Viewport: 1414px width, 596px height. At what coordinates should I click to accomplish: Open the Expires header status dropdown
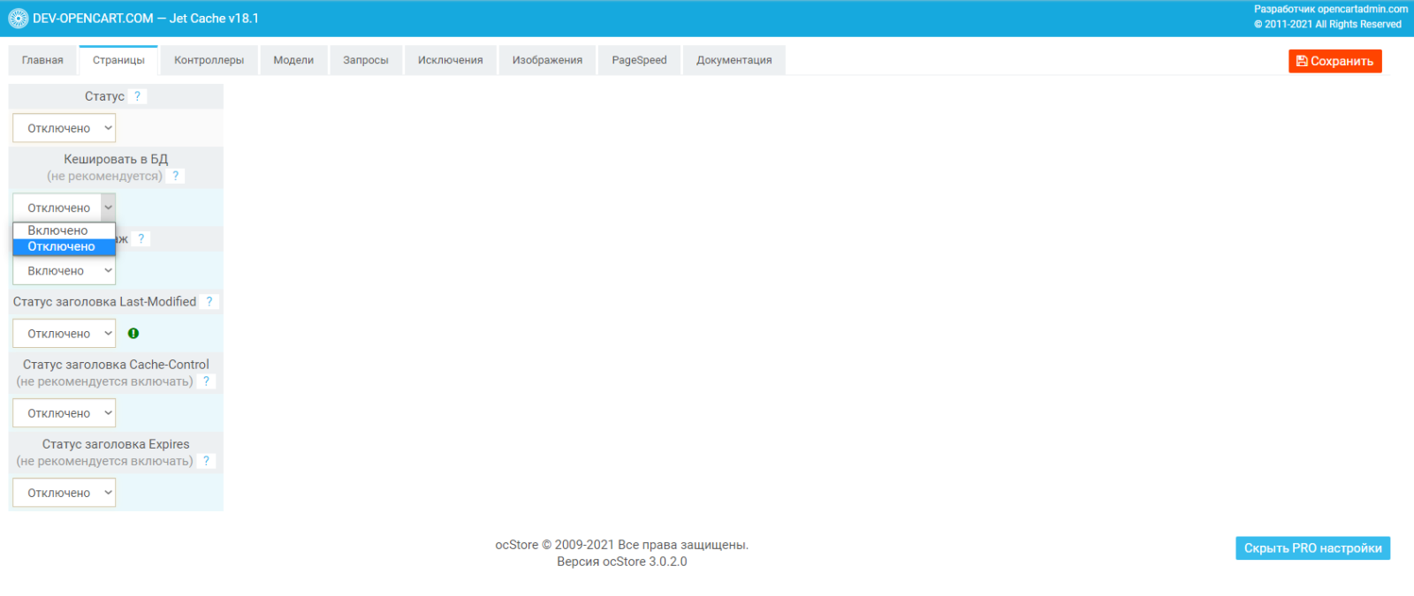tap(65, 493)
